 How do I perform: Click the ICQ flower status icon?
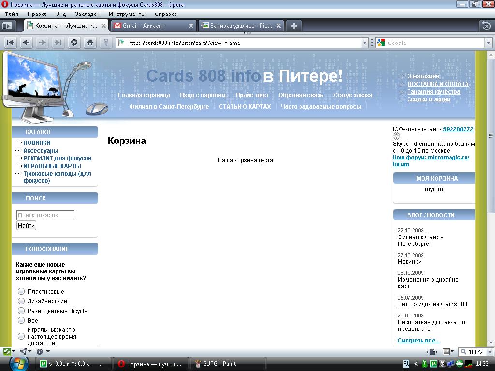click(396, 136)
